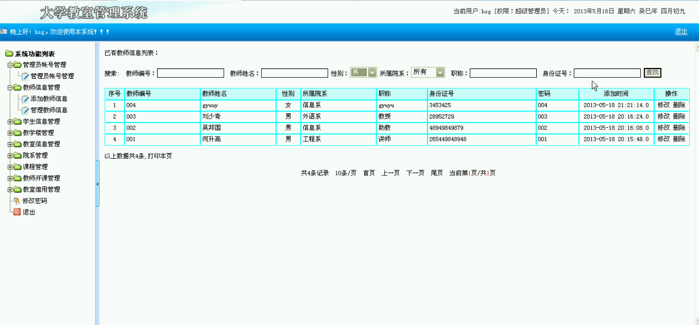This screenshot has height=325, width=699.
Task: Click the 院系管理 folder icon
Action: (x=17, y=155)
